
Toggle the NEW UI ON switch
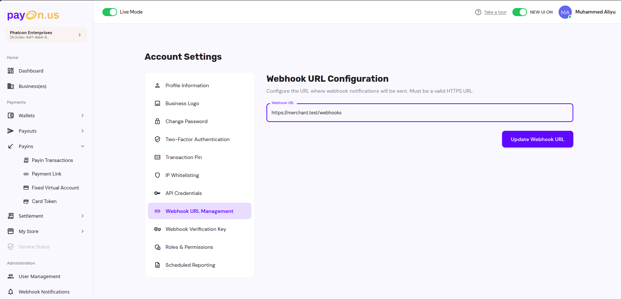point(520,12)
